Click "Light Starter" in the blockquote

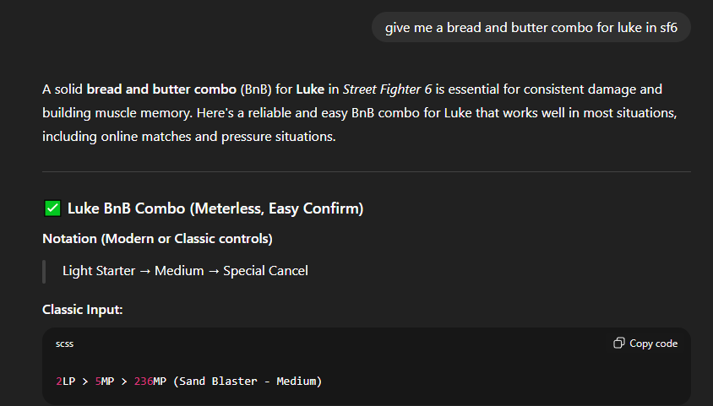click(99, 271)
